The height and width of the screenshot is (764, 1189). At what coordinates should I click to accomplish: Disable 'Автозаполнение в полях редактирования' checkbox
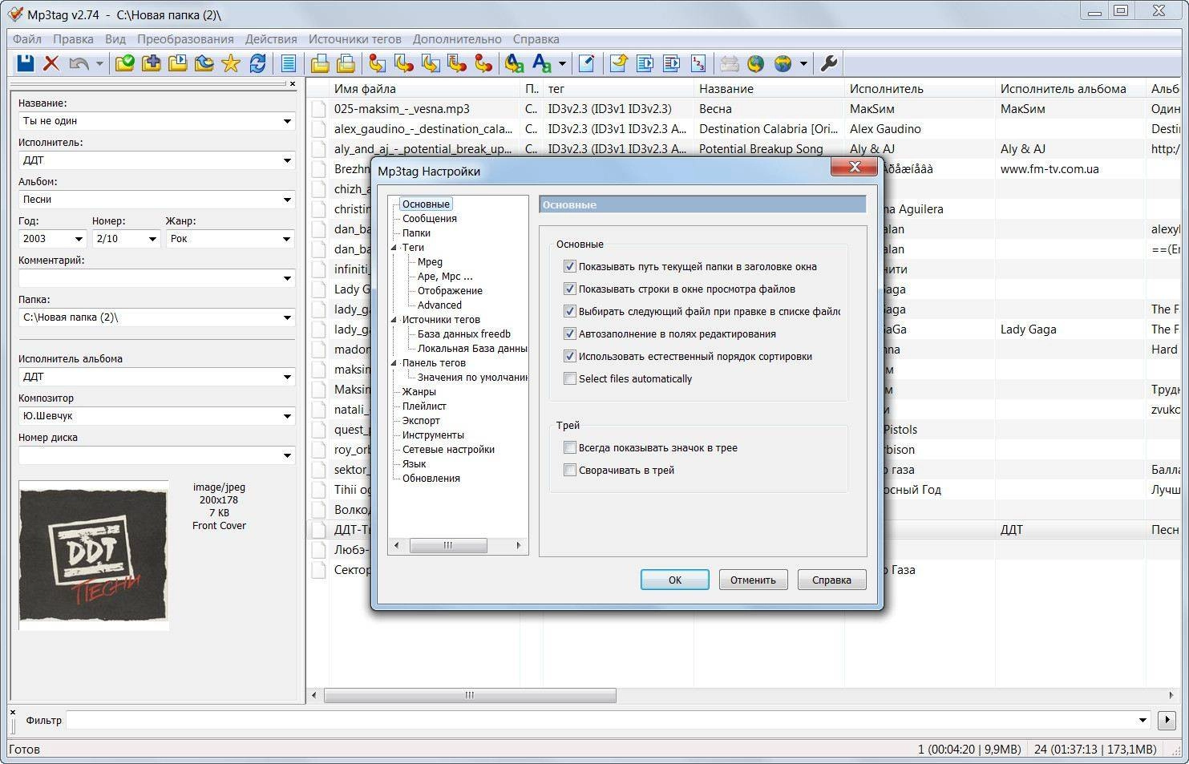(570, 333)
